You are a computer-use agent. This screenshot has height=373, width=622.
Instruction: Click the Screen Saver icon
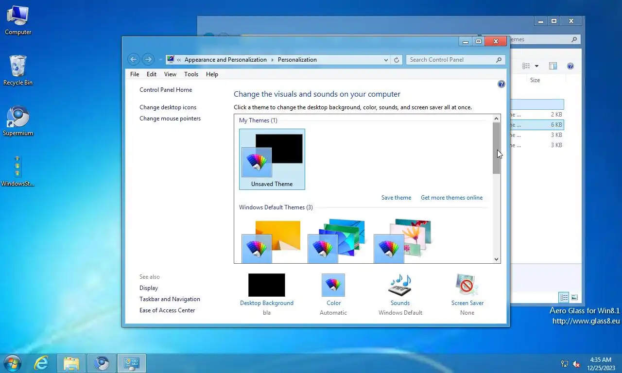pyautogui.click(x=466, y=285)
